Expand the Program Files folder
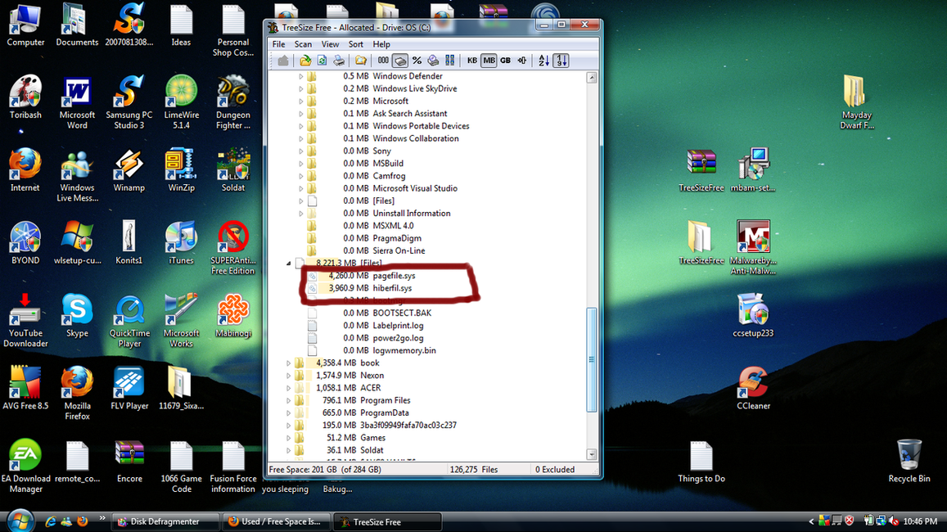 [x=289, y=400]
